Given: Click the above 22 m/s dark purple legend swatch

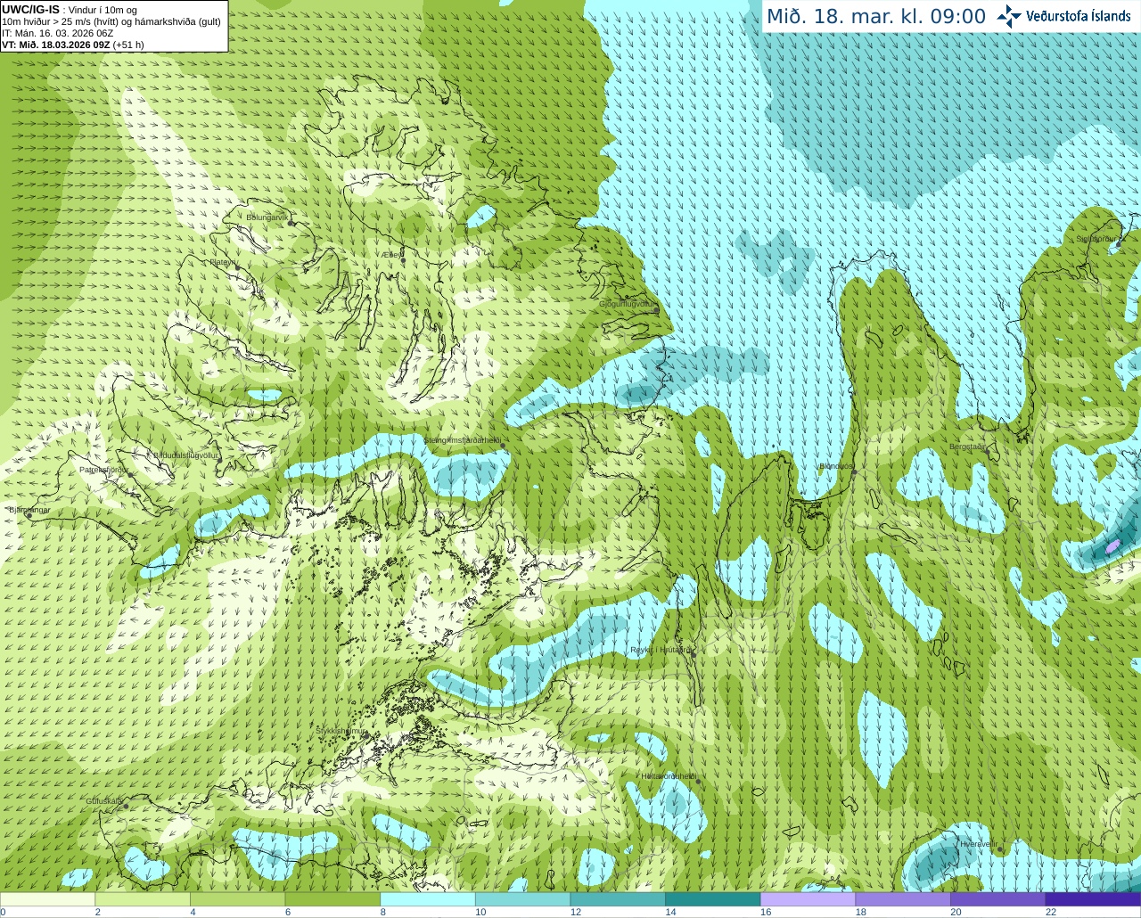Looking at the screenshot, I should tap(1093, 899).
